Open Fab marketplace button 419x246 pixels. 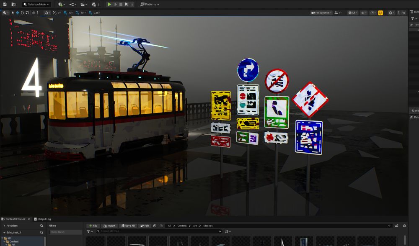[x=145, y=226]
